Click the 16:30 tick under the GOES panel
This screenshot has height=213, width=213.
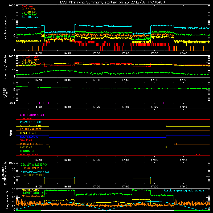[x=38, y=107]
